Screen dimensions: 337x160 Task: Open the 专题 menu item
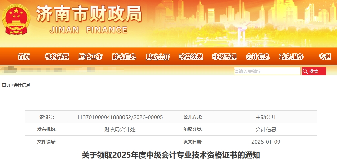(x=325, y=57)
